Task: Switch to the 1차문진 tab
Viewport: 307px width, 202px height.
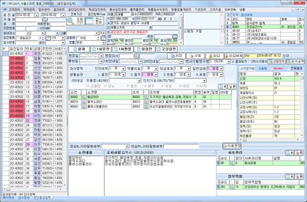Action: point(101,49)
